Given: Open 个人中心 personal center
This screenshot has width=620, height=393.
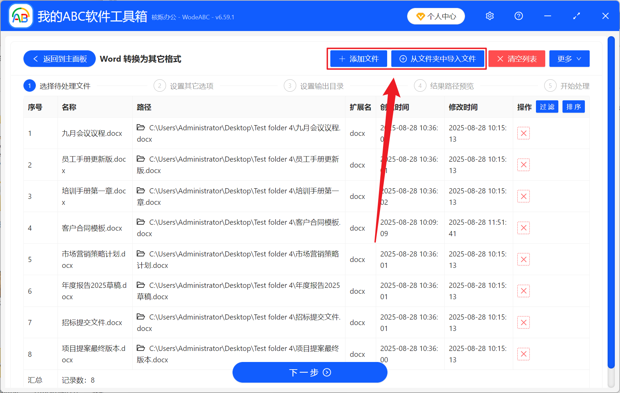Looking at the screenshot, I should coord(436,16).
